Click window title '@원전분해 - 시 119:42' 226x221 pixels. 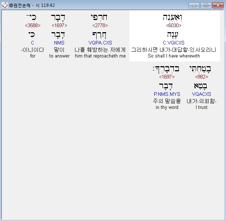pos(32,5)
